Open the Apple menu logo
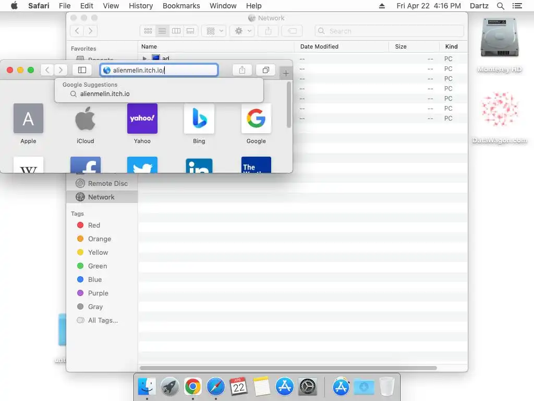 point(14,6)
